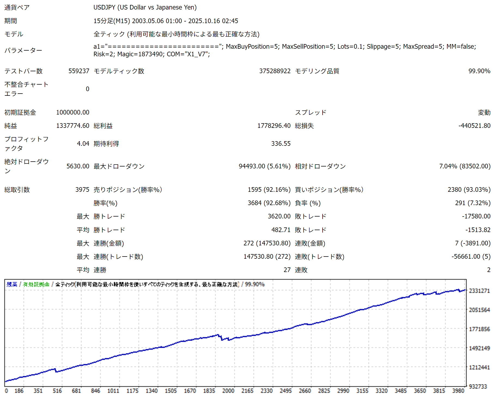496x398 pixels.
Task: Click the USDJPY currency pair title
Action: coord(145,7)
